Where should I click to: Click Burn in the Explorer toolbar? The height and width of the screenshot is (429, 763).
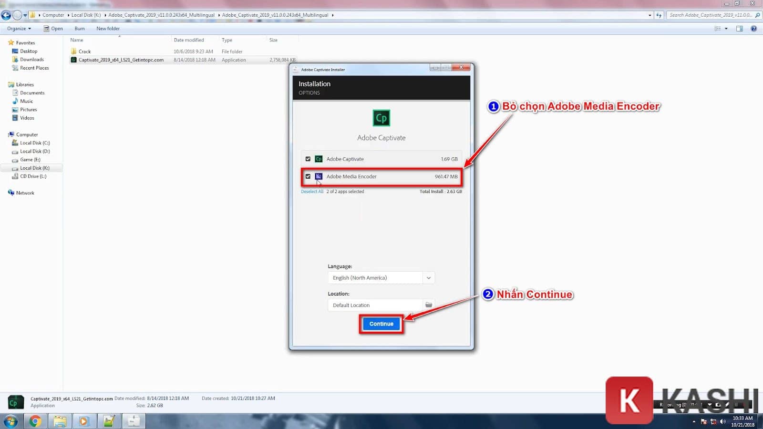point(80,29)
